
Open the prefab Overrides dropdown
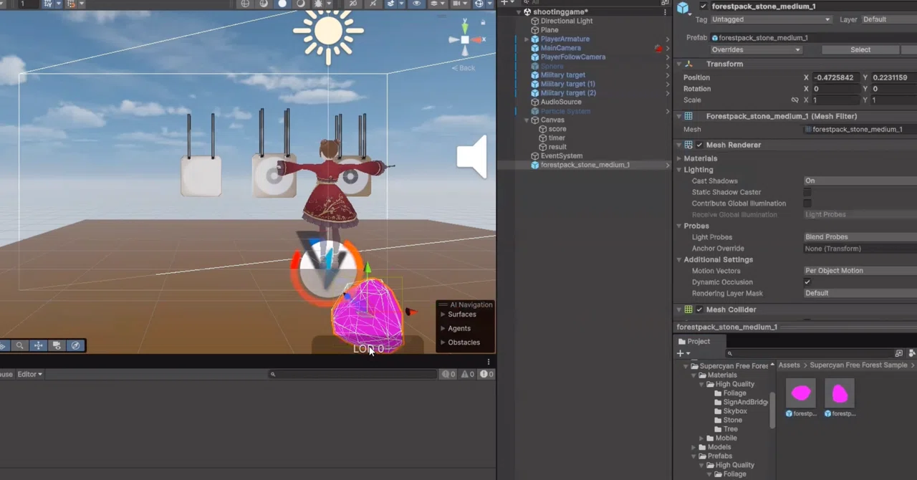[x=756, y=50]
